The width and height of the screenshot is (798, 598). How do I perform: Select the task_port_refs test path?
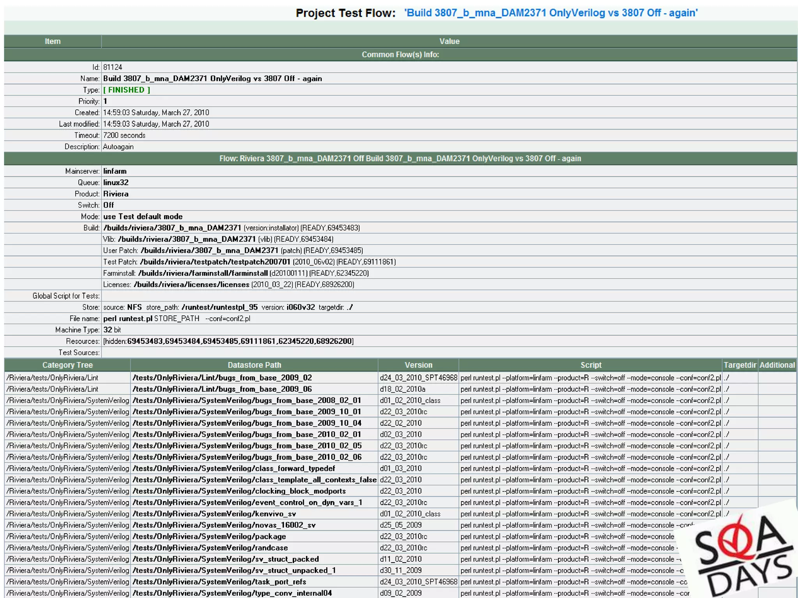pyautogui.click(x=219, y=582)
